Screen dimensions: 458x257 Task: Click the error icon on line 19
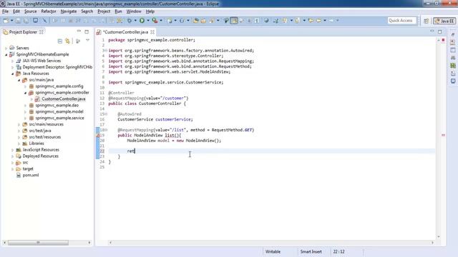[98, 136]
